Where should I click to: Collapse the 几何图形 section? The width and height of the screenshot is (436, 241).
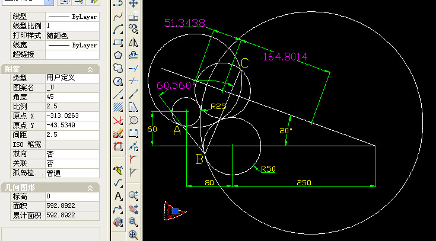coord(90,188)
